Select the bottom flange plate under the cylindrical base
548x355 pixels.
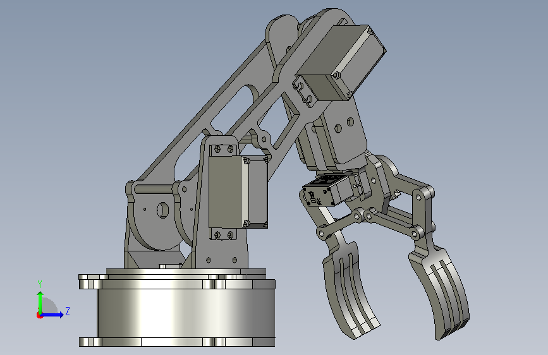pyautogui.click(x=177, y=342)
